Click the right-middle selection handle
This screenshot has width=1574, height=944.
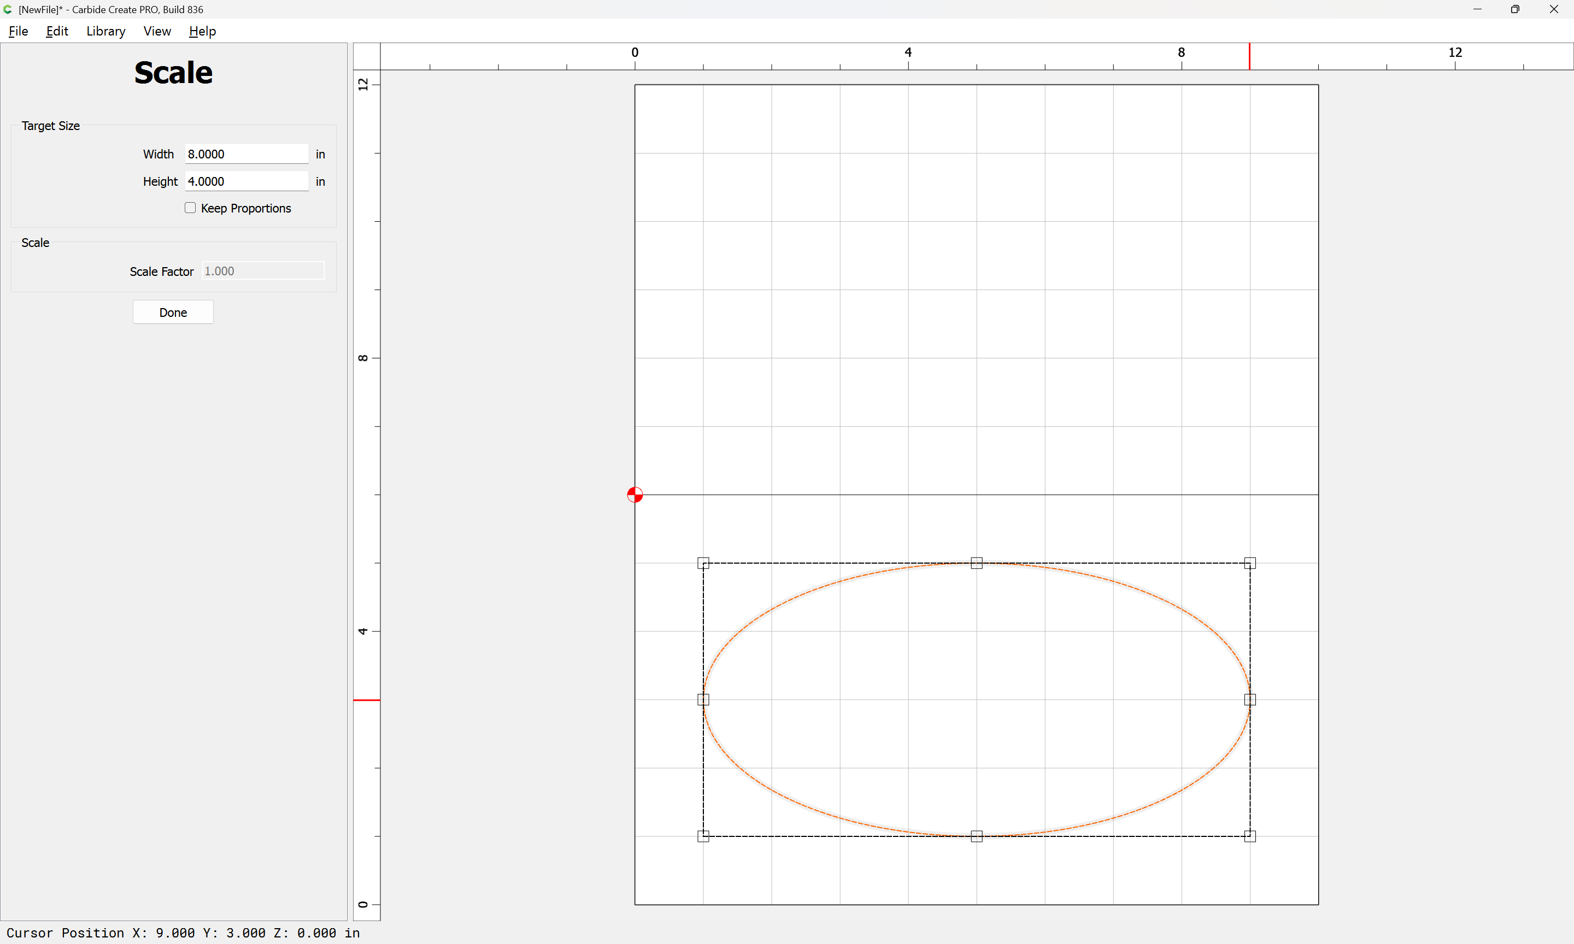[x=1249, y=700]
